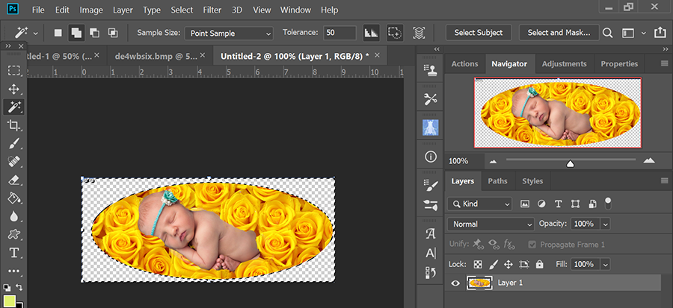Select the Horizontal Type tool

[x=13, y=253]
